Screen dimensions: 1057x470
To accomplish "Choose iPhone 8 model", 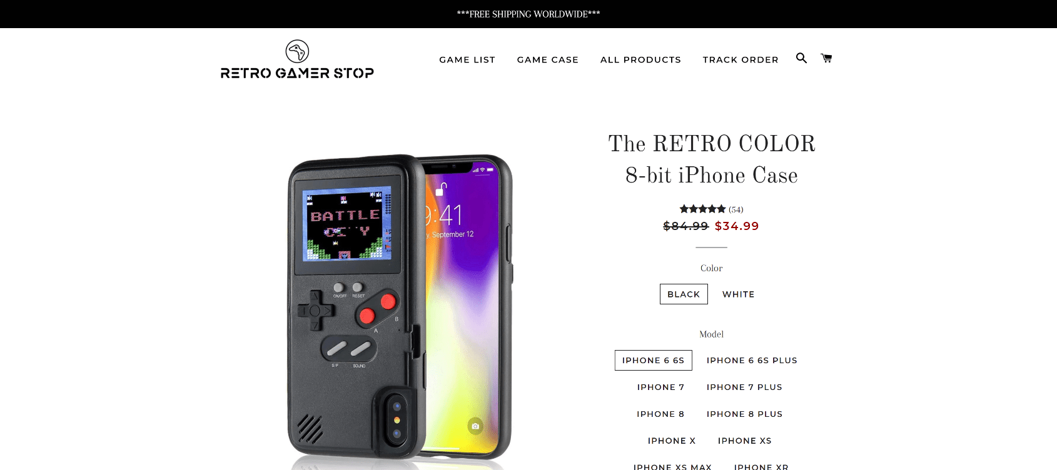I will point(660,414).
